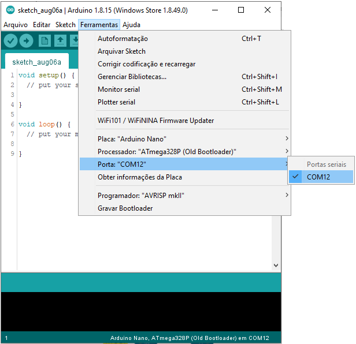This screenshot has height=344, width=356.
Task: Expand the Placa "Arduino Nano" submenu
Action: [185, 139]
